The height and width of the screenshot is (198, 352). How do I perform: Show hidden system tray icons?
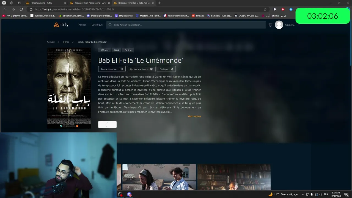pos(303,194)
